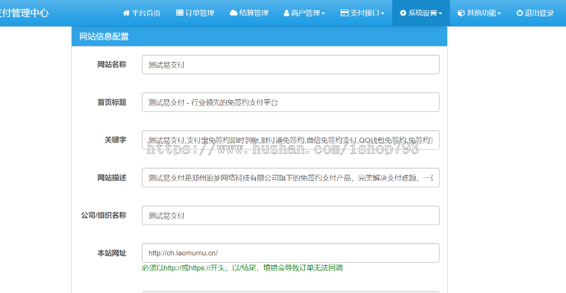Click the 支付管理中心 brand link
Image resolution: width=566 pixels, height=293 pixels.
point(24,13)
